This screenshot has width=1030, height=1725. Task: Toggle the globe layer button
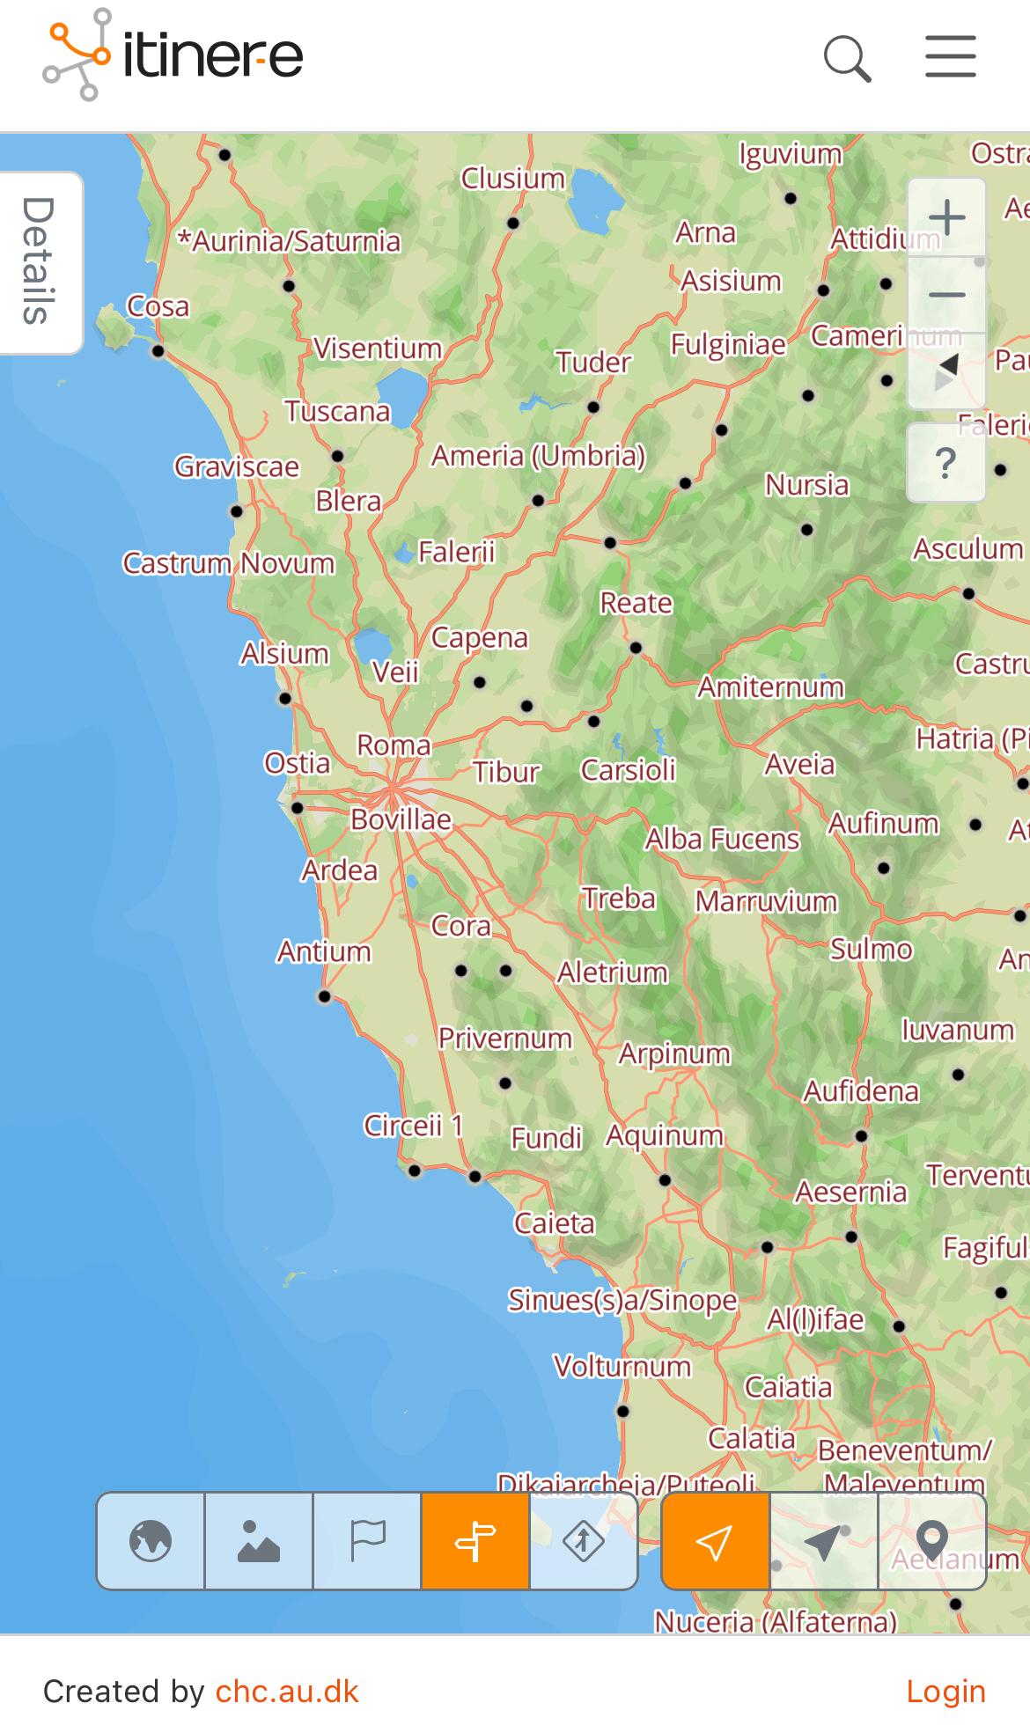coord(151,1541)
